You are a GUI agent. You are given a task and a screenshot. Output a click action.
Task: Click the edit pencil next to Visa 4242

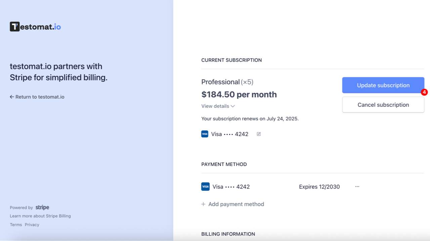coord(258,134)
